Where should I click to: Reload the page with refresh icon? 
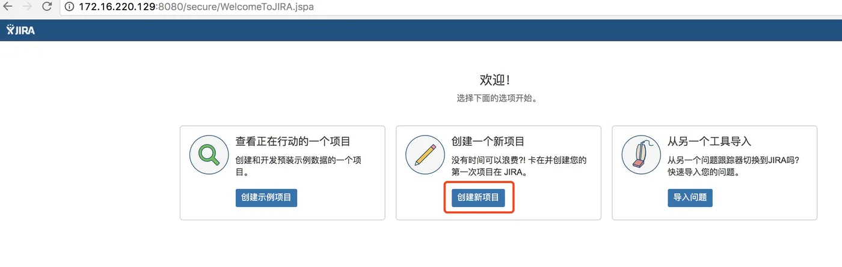point(47,7)
